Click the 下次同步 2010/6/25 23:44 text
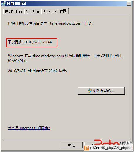Image resolution: width=134 pixels, height=152 pixels. pyautogui.click(x=30, y=42)
